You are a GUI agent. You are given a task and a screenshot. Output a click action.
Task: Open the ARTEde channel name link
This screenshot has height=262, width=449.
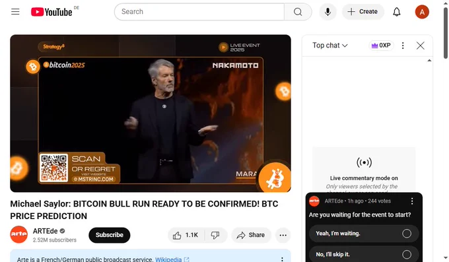point(46,231)
